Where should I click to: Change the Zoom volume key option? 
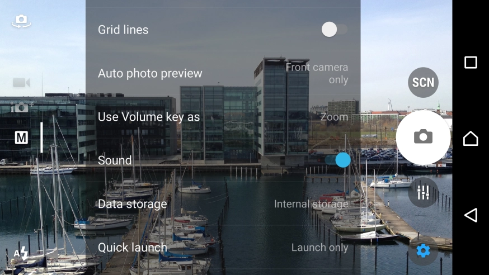point(334,117)
